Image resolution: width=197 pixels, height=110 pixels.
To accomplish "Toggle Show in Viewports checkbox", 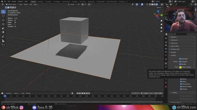I will coord(180,62).
